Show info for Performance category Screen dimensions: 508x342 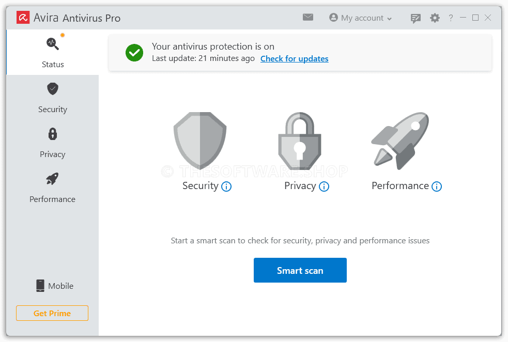point(437,186)
